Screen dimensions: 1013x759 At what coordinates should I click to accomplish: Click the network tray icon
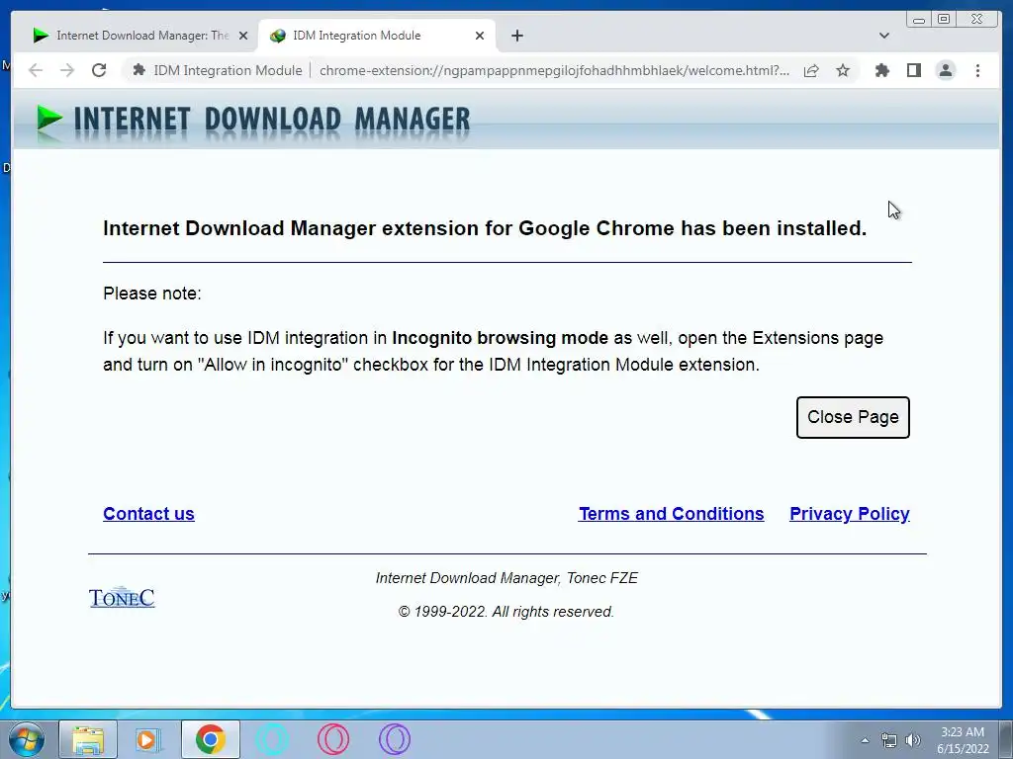(x=889, y=740)
